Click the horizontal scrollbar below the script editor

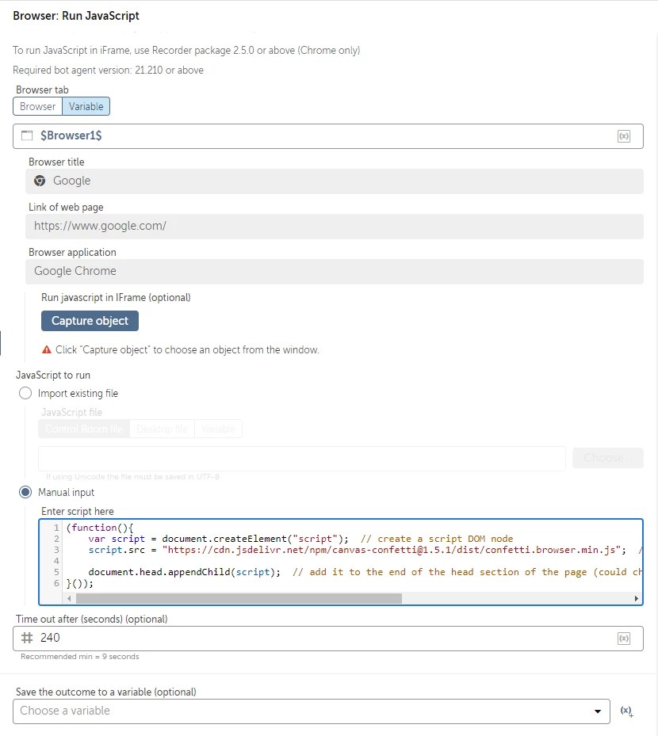coord(238,598)
